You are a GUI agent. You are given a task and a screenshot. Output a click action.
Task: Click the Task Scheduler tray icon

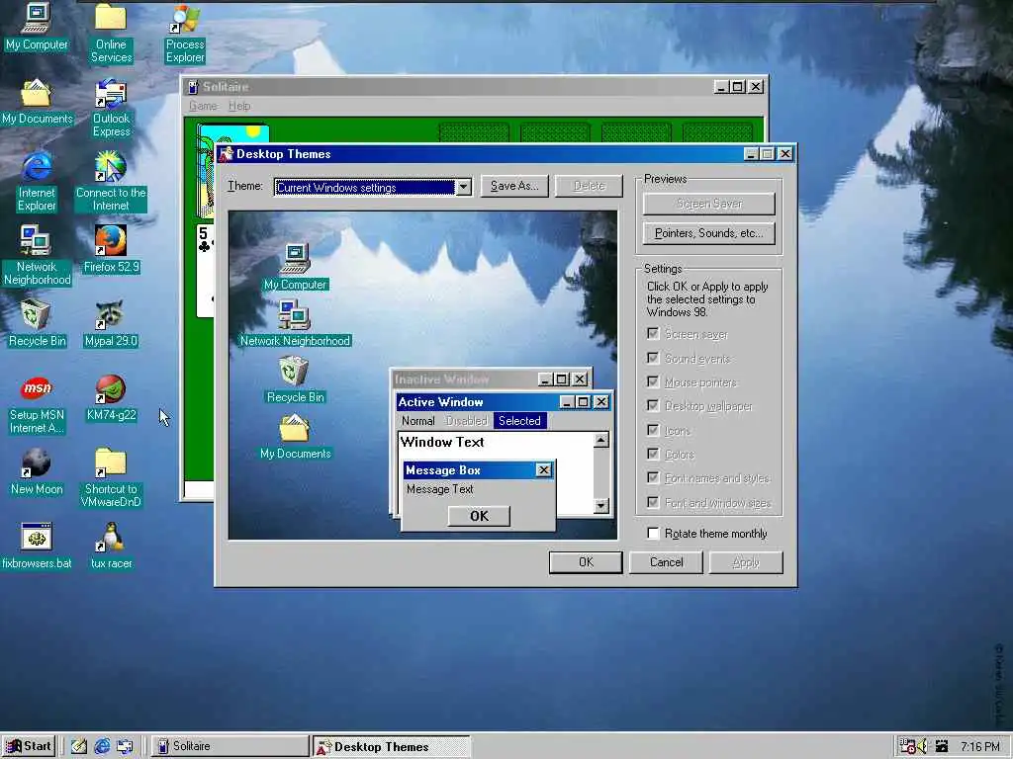(x=907, y=747)
